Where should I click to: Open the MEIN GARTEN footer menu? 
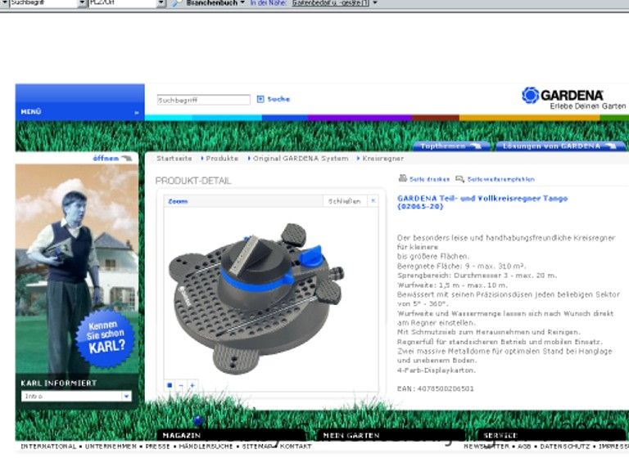(x=391, y=435)
